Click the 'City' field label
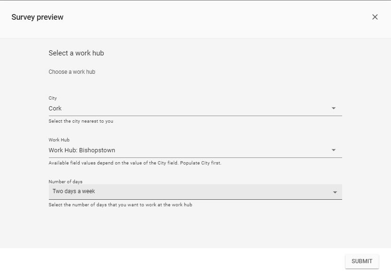The image size is (391, 274). pyautogui.click(x=53, y=98)
